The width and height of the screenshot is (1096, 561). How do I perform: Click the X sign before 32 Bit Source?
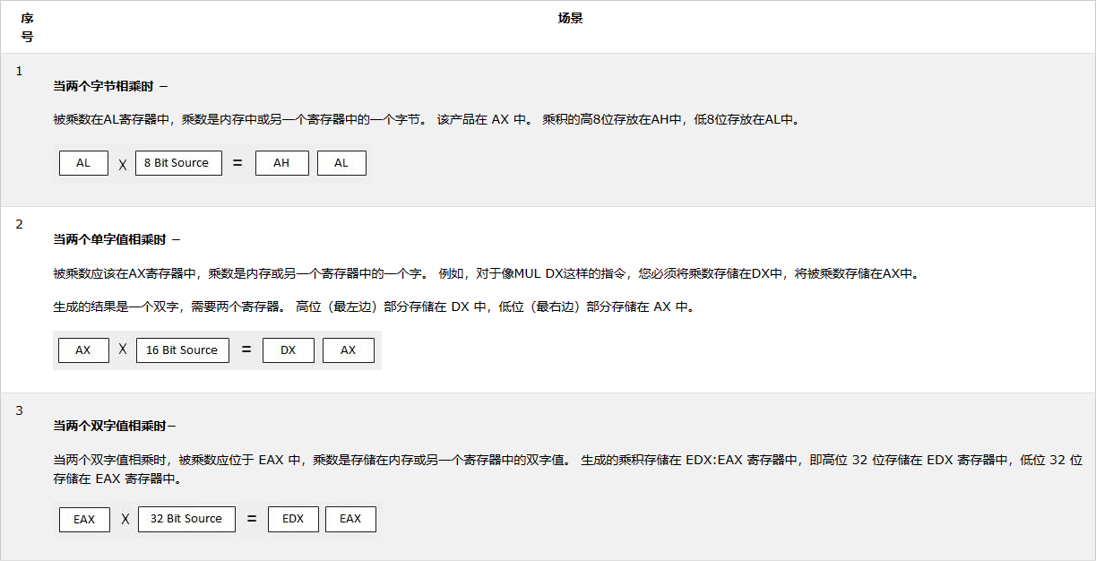[125, 519]
